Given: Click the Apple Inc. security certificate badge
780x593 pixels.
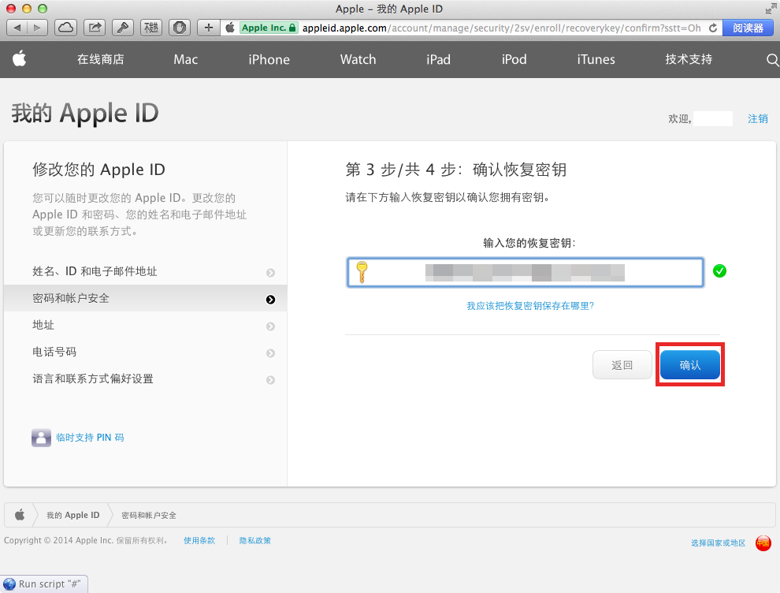Looking at the screenshot, I should pyautogui.click(x=269, y=28).
